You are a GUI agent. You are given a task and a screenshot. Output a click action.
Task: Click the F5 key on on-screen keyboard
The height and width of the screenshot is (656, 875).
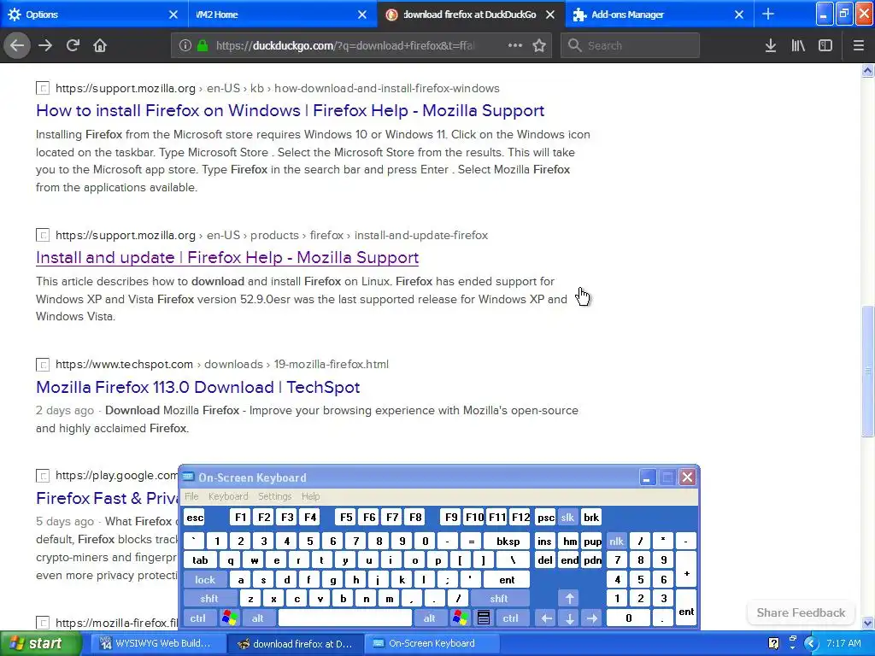(346, 517)
